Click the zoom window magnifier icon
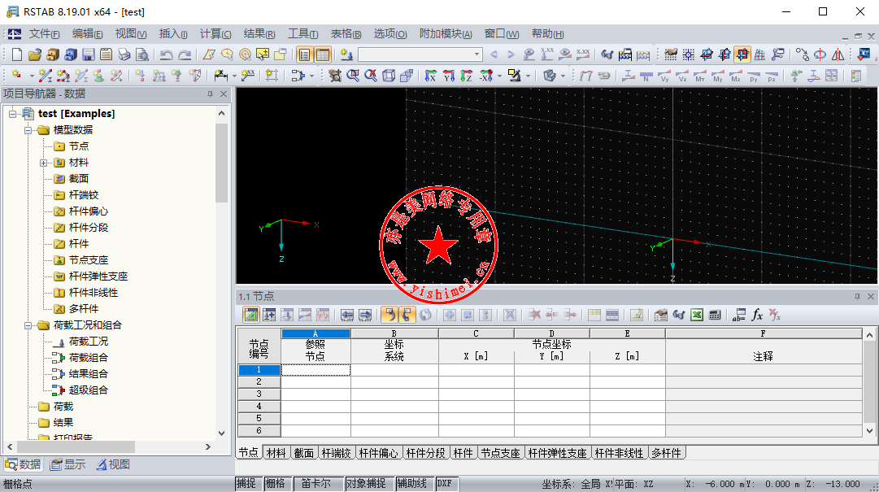 [x=353, y=75]
